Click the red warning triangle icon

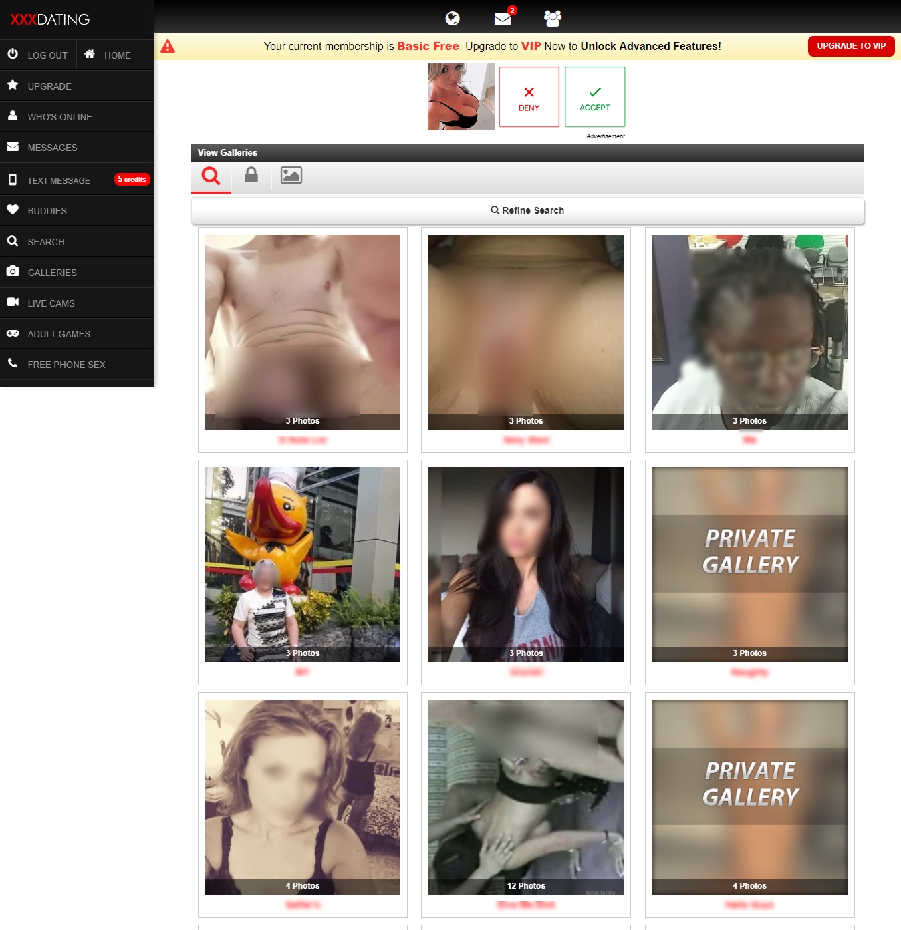pos(168,46)
